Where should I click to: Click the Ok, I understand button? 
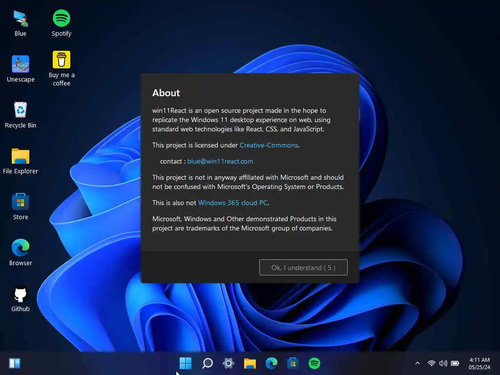(303, 268)
